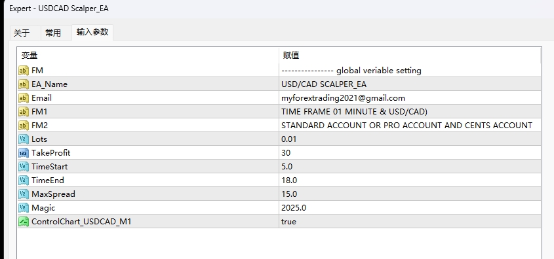Toggle the ControlChart_USDCAD_M1 true value
Image resolution: width=554 pixels, height=259 pixels.
[x=410, y=222]
